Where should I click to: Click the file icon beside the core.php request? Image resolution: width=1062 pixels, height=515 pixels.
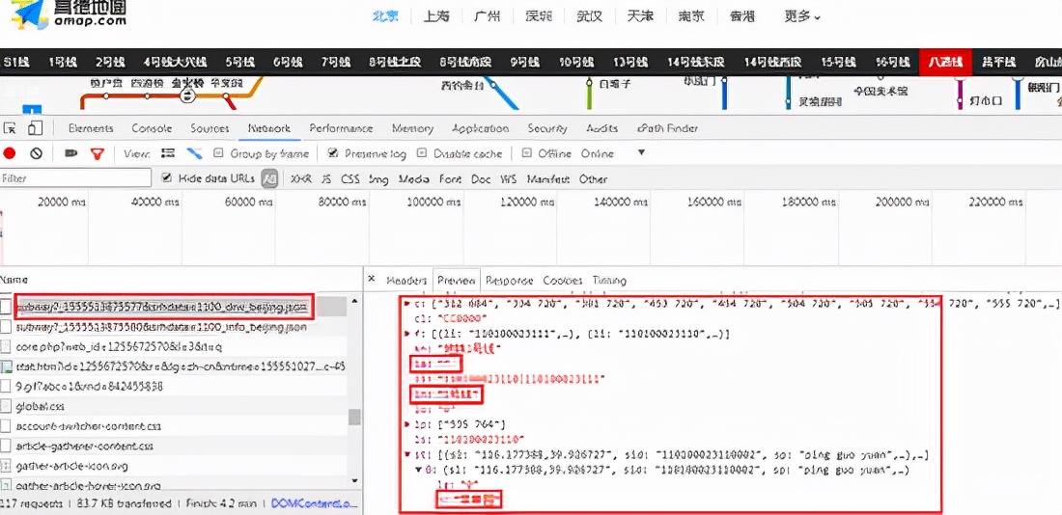click(x=6, y=346)
